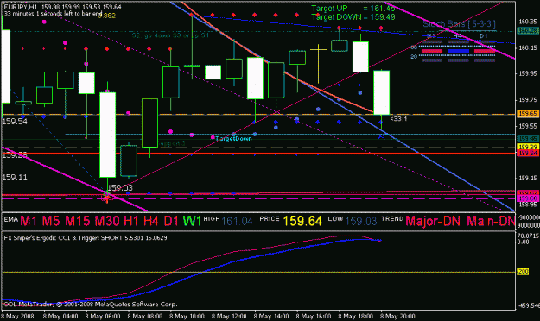Select the 'Stoch Bars [5-3-3]' heading
Viewport: 540px width, 321px height.
click(x=459, y=24)
